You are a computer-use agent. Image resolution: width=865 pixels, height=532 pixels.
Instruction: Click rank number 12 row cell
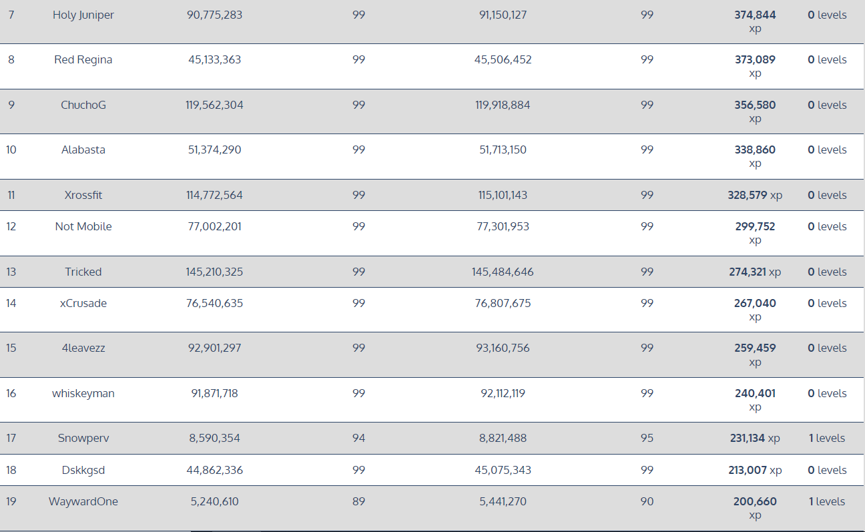(11, 226)
